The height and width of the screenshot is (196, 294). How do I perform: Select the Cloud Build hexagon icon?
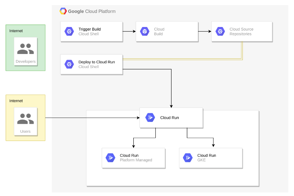pos(145,31)
